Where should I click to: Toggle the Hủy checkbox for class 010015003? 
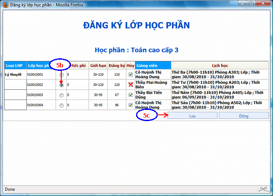(131, 95)
